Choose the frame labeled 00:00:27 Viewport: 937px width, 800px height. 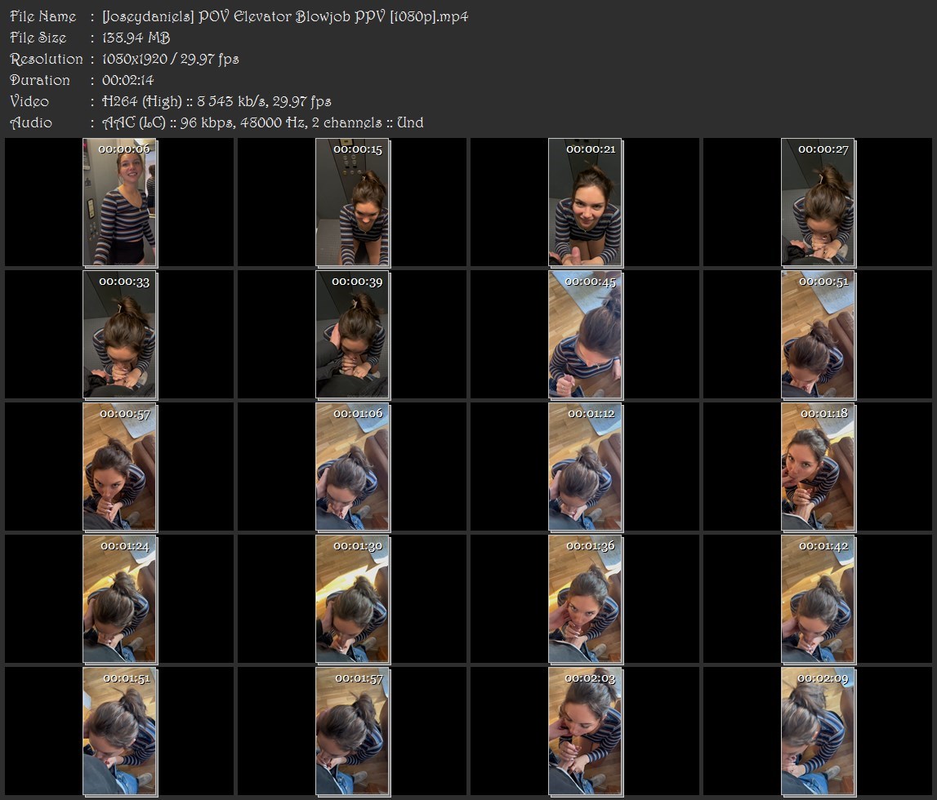click(x=818, y=202)
